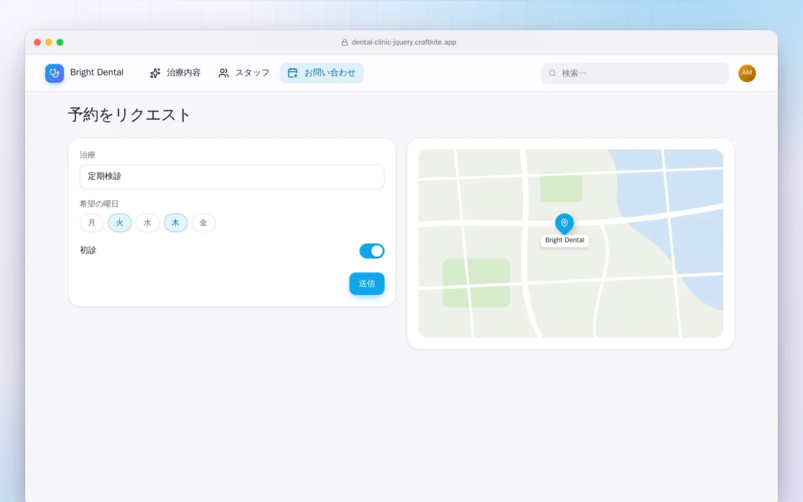Click the 検索 search field
The image size is (803, 502).
(x=635, y=73)
